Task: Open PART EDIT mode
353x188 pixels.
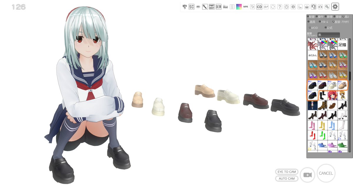Action: [x=212, y=7]
